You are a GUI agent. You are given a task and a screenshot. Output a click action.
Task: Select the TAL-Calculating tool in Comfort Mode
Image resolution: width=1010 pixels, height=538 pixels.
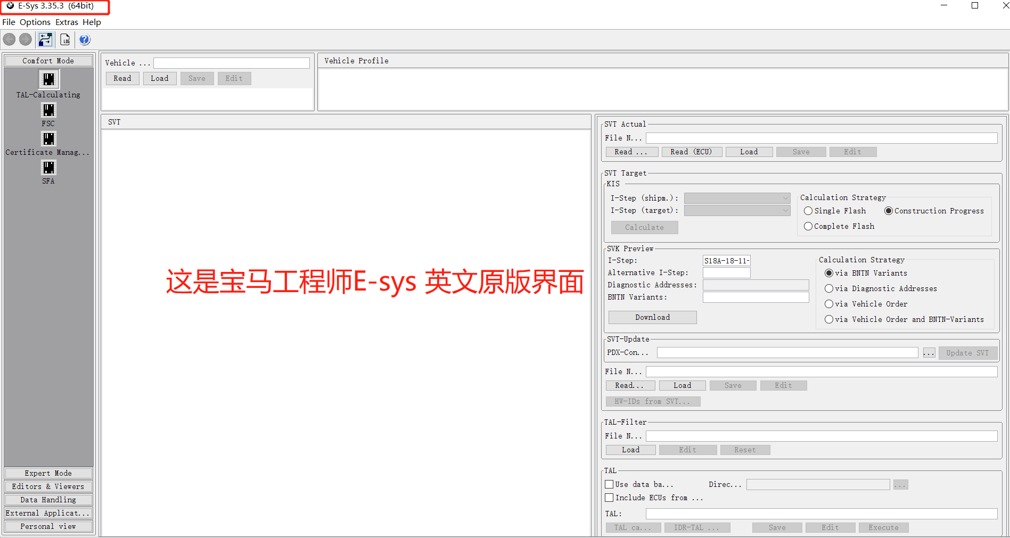click(48, 79)
